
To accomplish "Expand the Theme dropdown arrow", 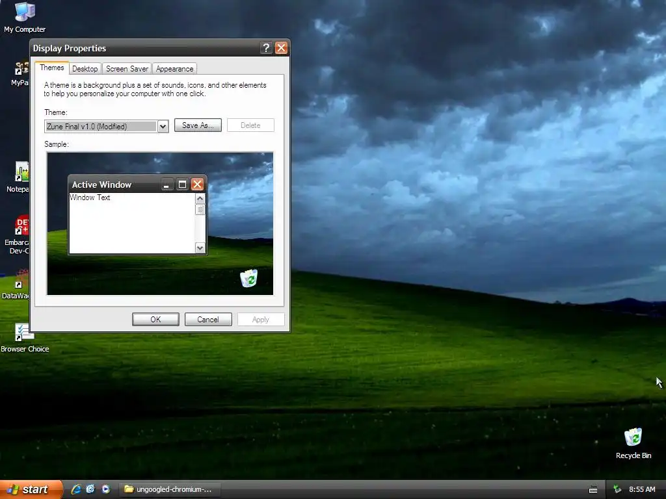I will coord(163,127).
